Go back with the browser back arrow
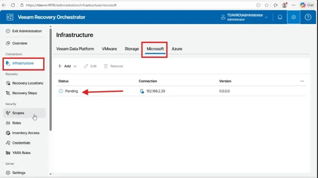This screenshot has height=178, width=318. 4,5
